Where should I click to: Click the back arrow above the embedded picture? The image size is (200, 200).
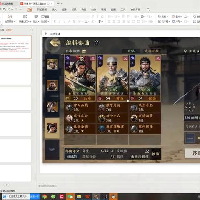coord(46,34)
